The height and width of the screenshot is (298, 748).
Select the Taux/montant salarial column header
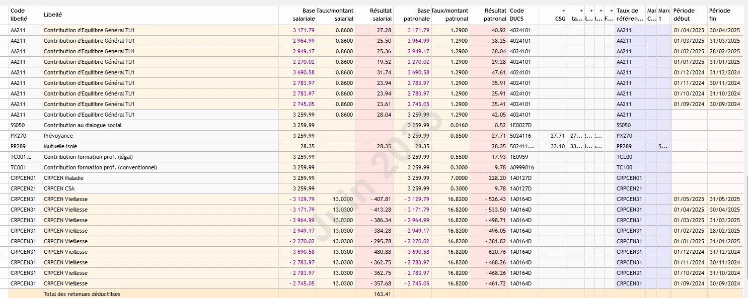click(336, 15)
